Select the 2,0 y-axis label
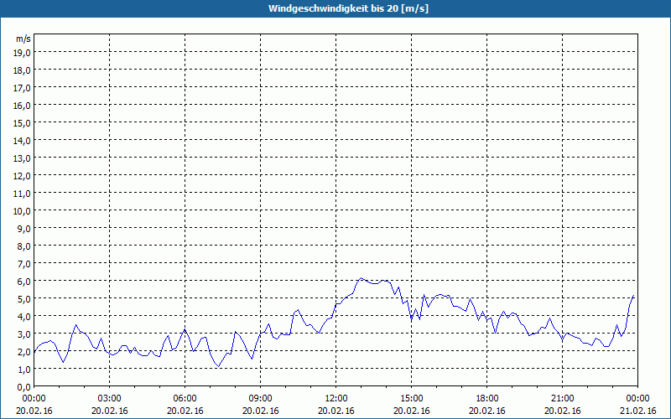The image size is (671, 419). coord(24,352)
